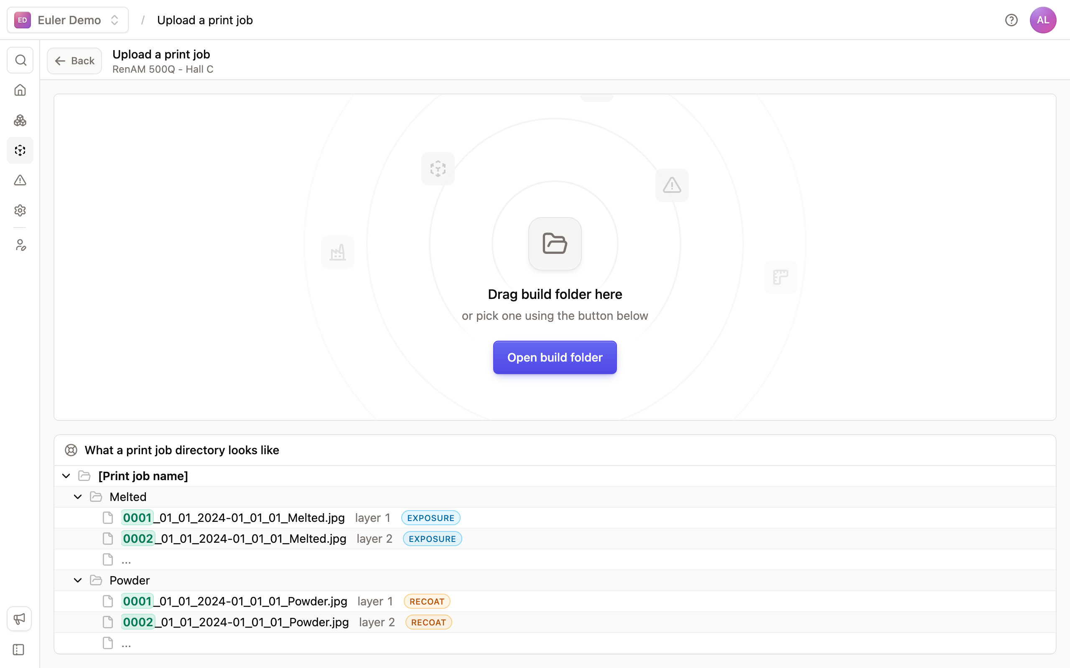Click RECOAT badge on layer 1
Screen dimensions: 1070x668
click(427, 601)
